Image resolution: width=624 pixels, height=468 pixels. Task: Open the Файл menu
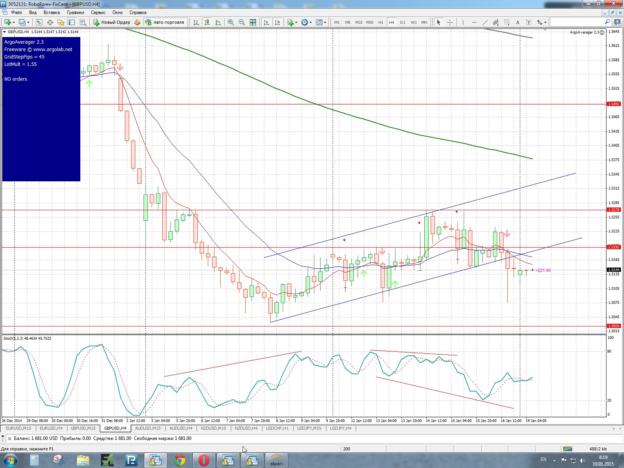click(x=16, y=12)
